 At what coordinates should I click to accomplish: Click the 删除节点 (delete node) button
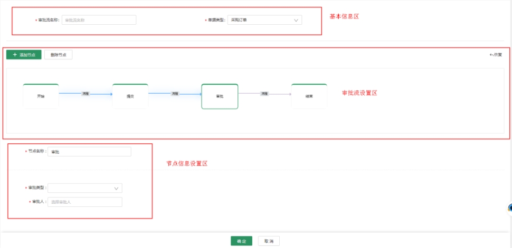(58, 55)
